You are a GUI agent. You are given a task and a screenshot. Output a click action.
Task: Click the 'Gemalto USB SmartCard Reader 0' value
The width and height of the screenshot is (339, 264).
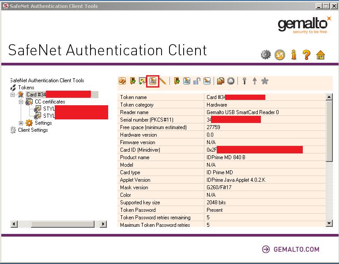coord(243,112)
